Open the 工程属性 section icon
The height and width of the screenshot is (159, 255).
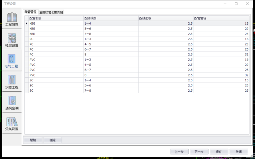coord(12,19)
